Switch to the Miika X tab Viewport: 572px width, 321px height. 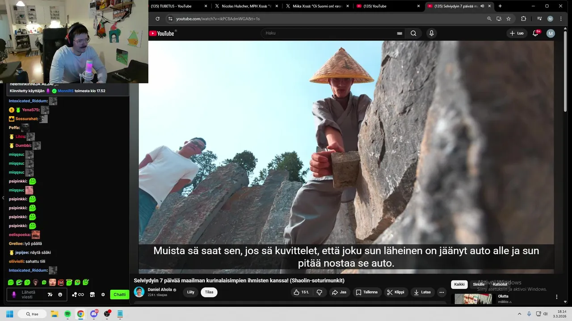pyautogui.click(x=317, y=6)
